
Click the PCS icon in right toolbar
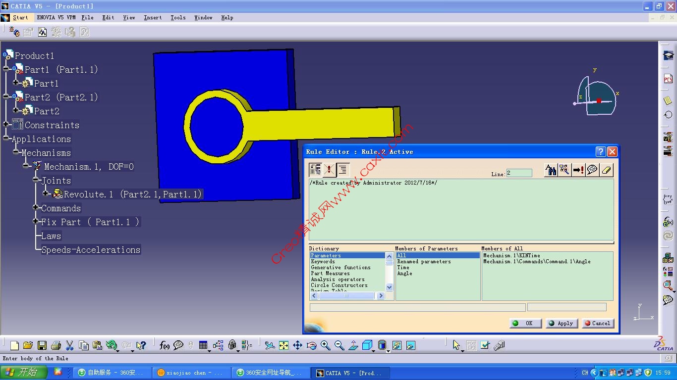click(668, 79)
